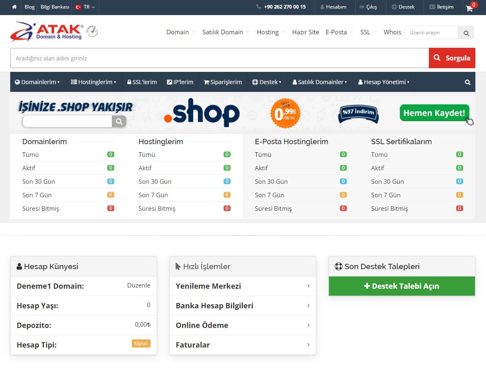Open the Hostinglerim dropdown in navbar

pos(93,82)
